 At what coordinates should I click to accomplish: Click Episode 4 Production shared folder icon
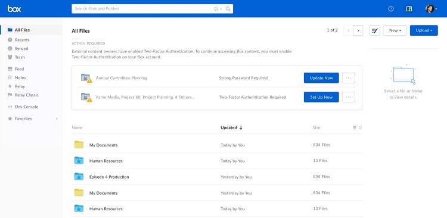click(x=79, y=177)
